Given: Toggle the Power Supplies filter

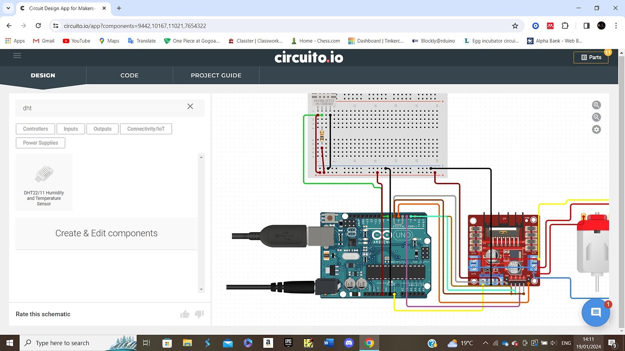Looking at the screenshot, I should pyautogui.click(x=40, y=142).
